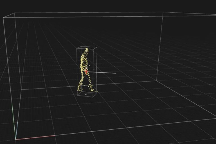Viewport: 216px width, 144px height.
Task: Click the room wireframe's top-left front corner
Action: (x=3, y=17)
